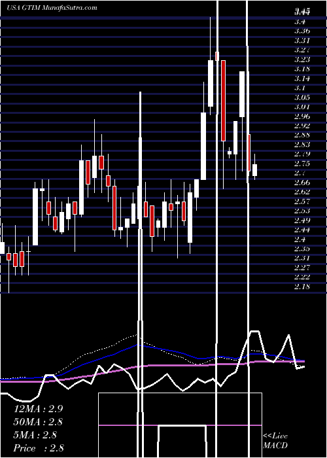
Task: Click the 3.4 price axis label
Action: pyautogui.click(x=300, y=22)
